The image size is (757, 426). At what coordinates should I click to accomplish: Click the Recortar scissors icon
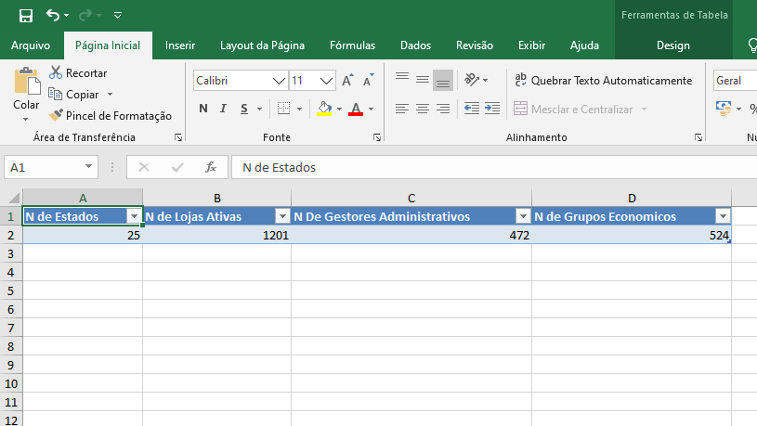click(x=56, y=72)
